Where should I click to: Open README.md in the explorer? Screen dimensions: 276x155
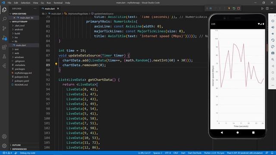pos(21,85)
